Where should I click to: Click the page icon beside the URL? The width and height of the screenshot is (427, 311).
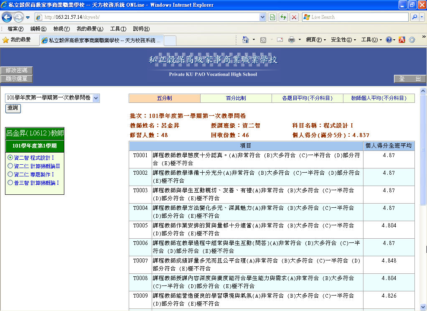pyautogui.click(x=39, y=17)
